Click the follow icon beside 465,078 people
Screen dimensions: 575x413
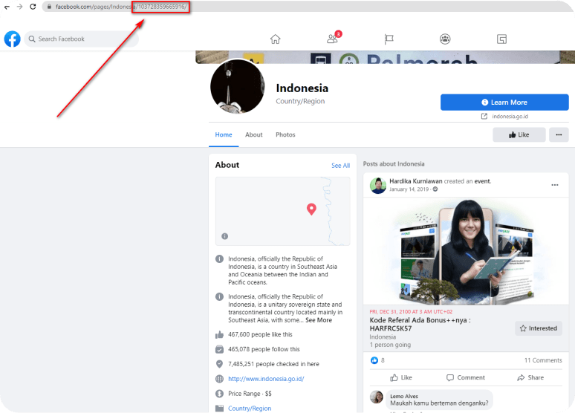point(219,349)
